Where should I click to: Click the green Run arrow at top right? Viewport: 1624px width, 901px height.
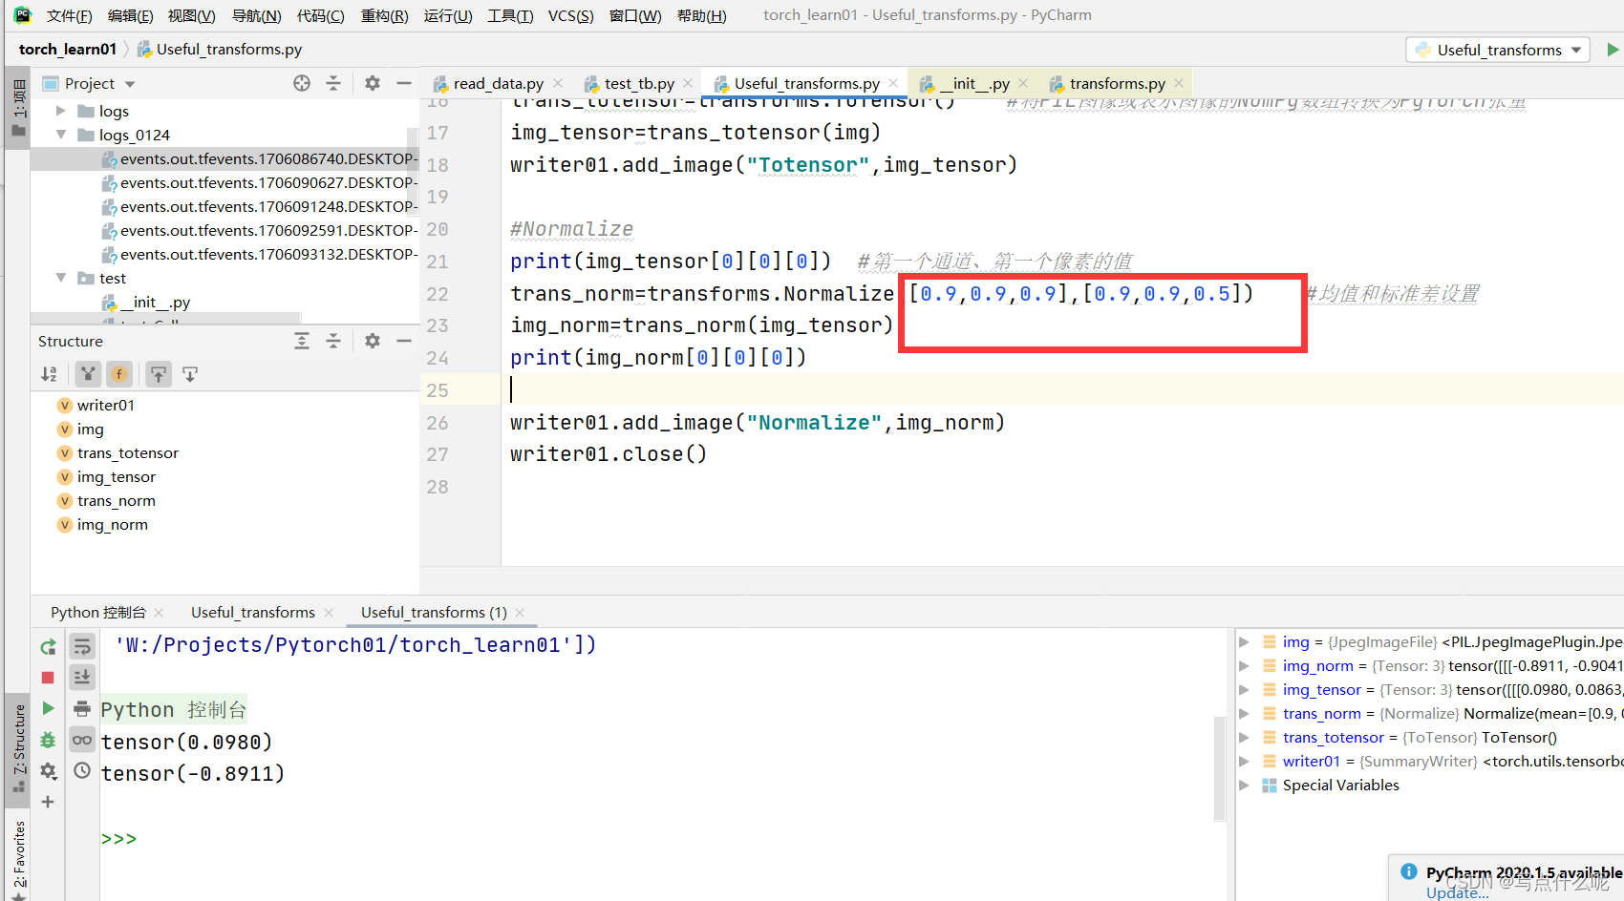click(x=1613, y=49)
